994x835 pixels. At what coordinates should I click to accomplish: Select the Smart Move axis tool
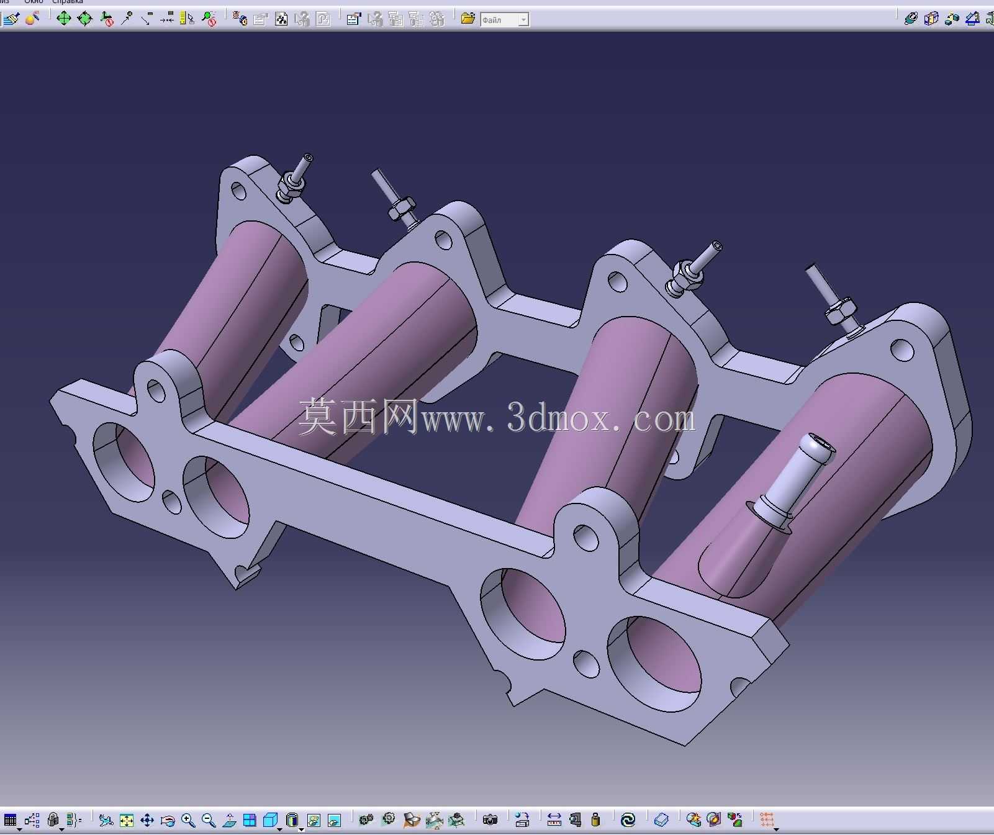tap(106, 19)
